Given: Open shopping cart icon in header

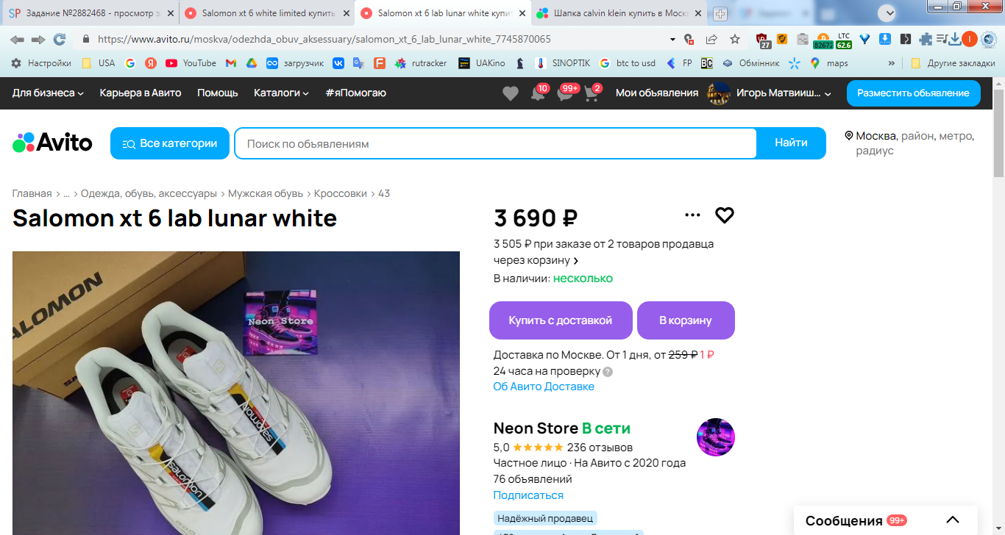Looking at the screenshot, I should (x=592, y=93).
